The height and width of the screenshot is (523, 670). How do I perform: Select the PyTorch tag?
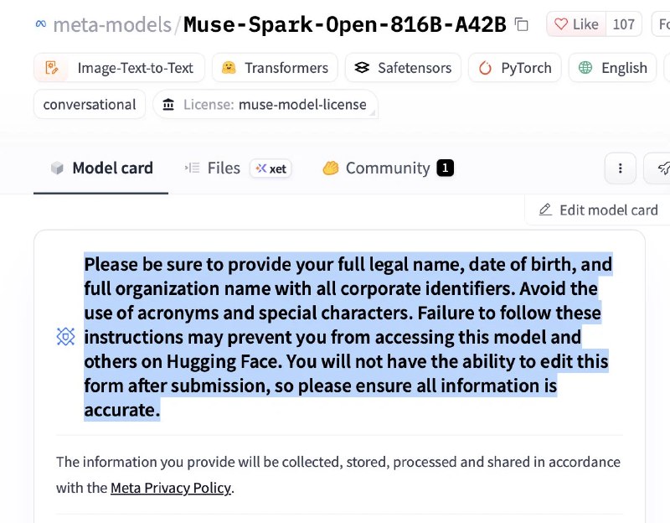pyautogui.click(x=515, y=68)
